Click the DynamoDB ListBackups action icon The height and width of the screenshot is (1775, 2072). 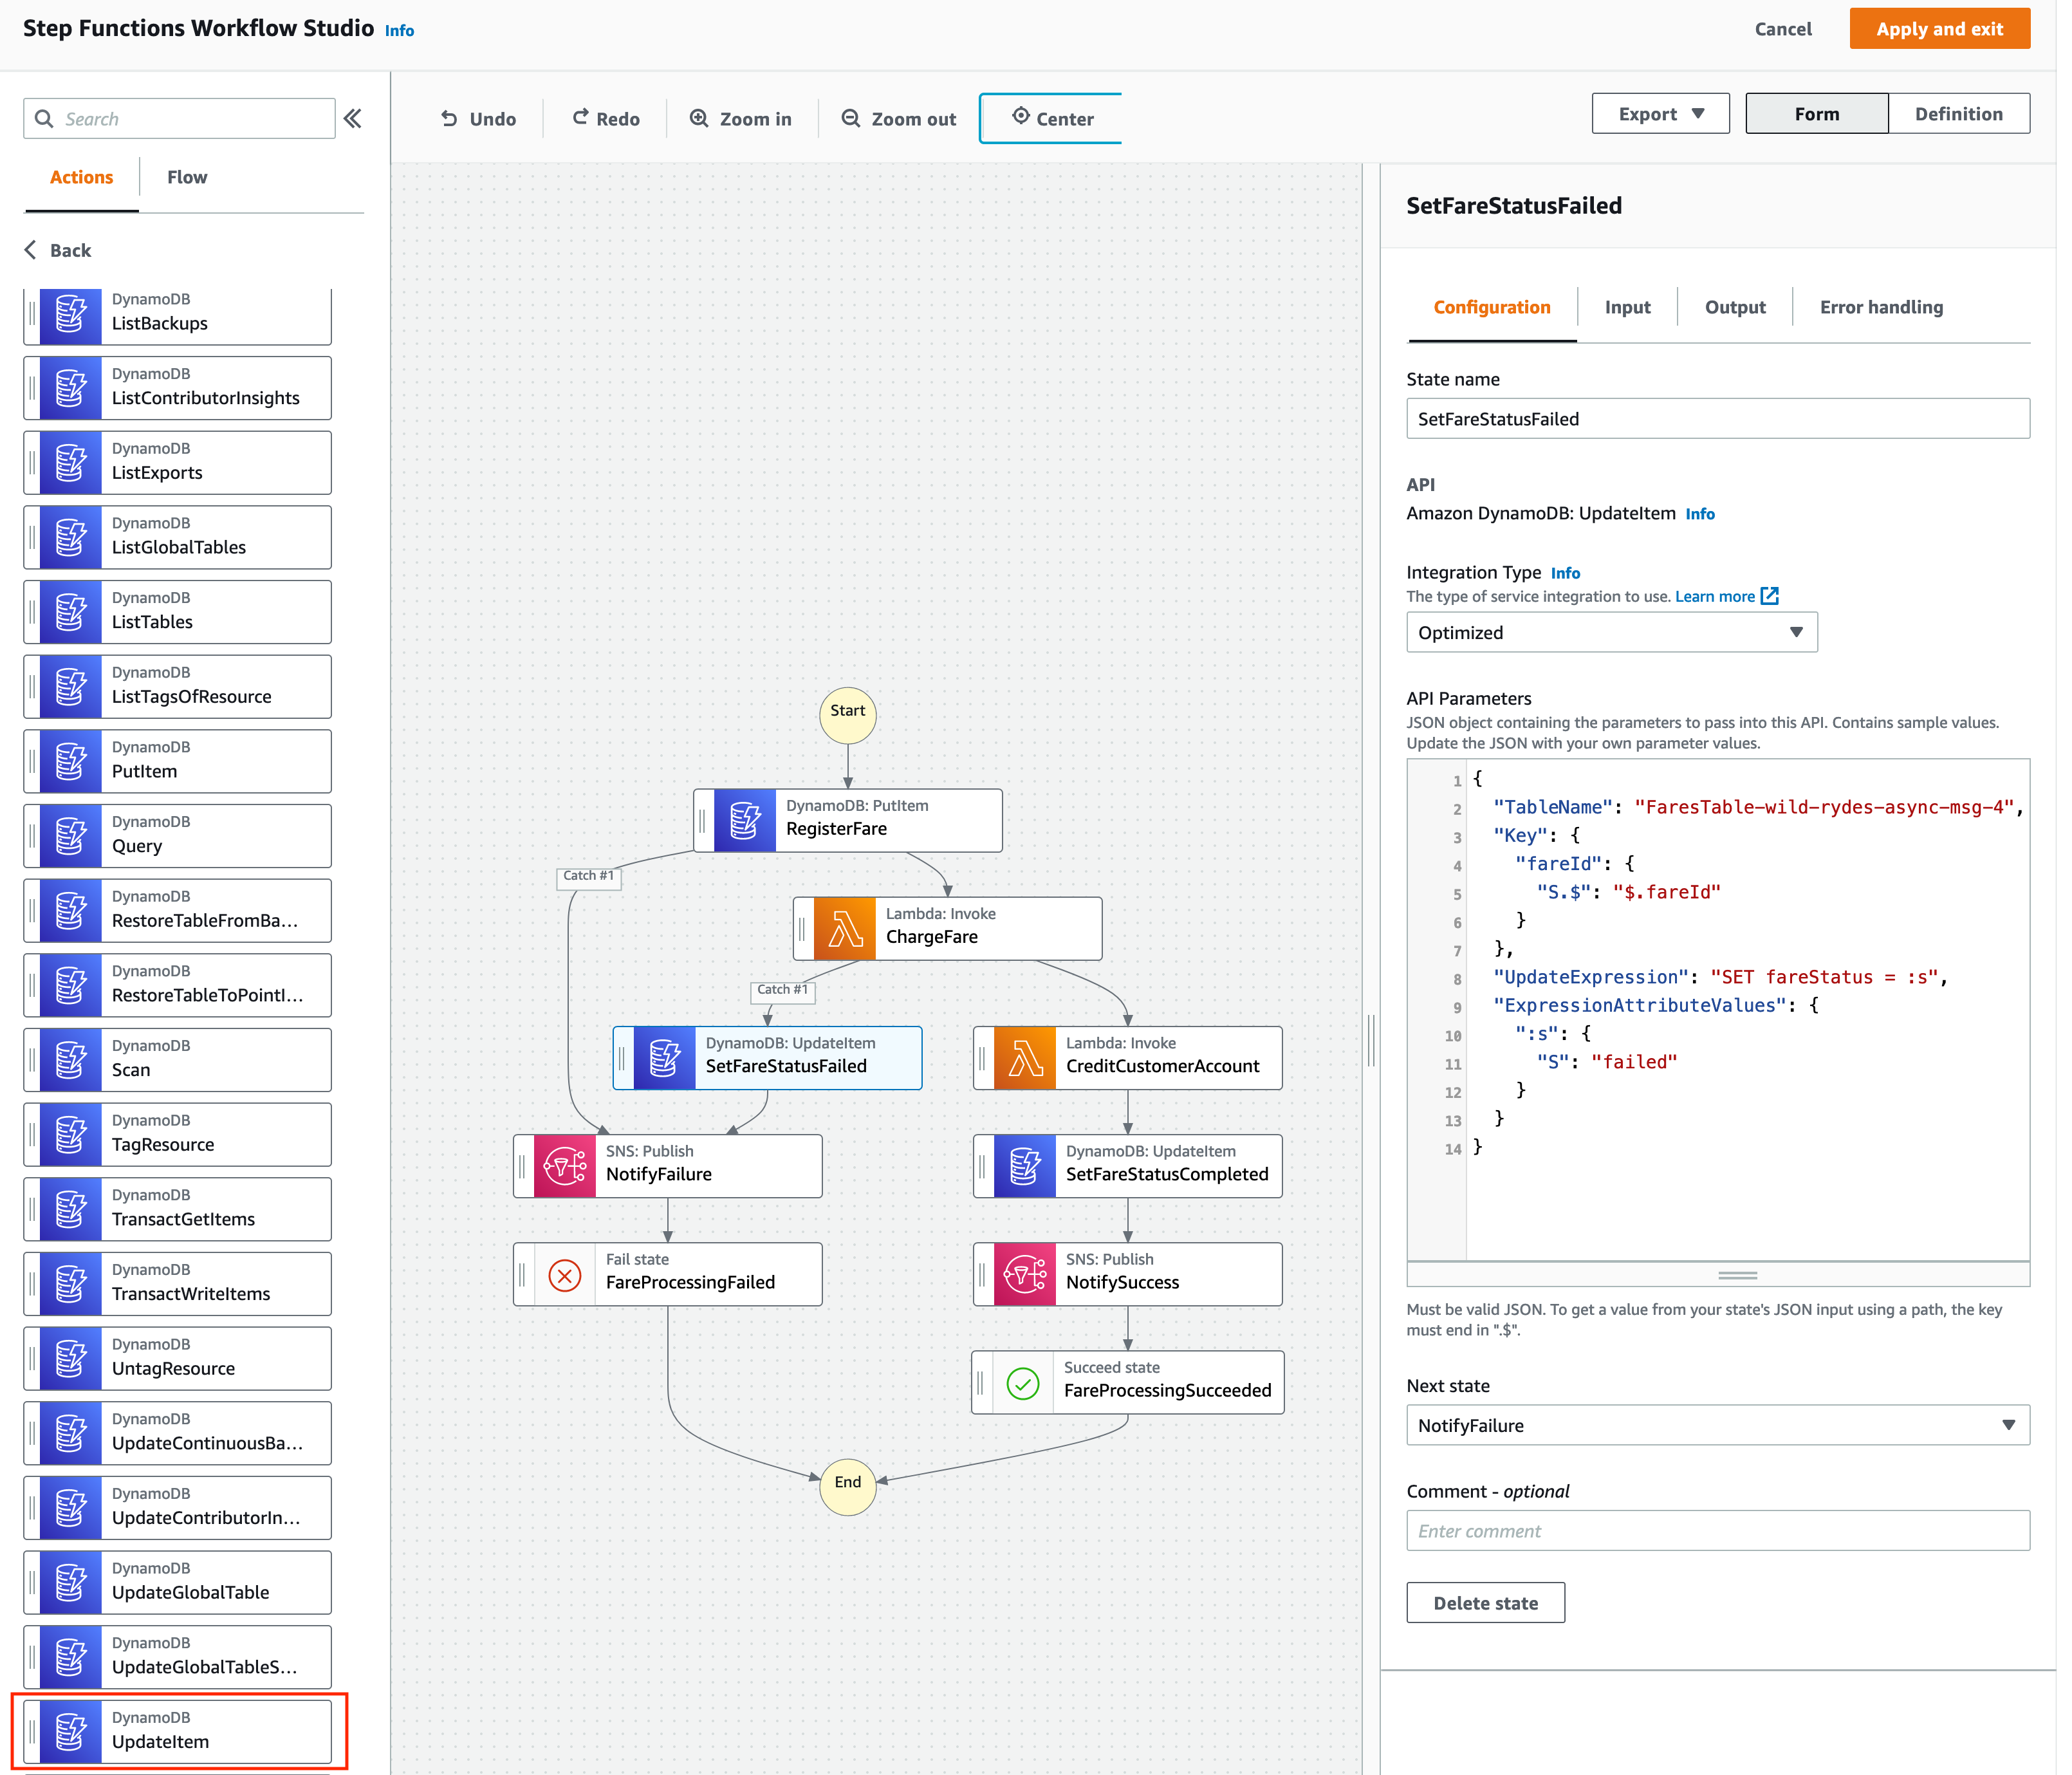click(x=71, y=316)
